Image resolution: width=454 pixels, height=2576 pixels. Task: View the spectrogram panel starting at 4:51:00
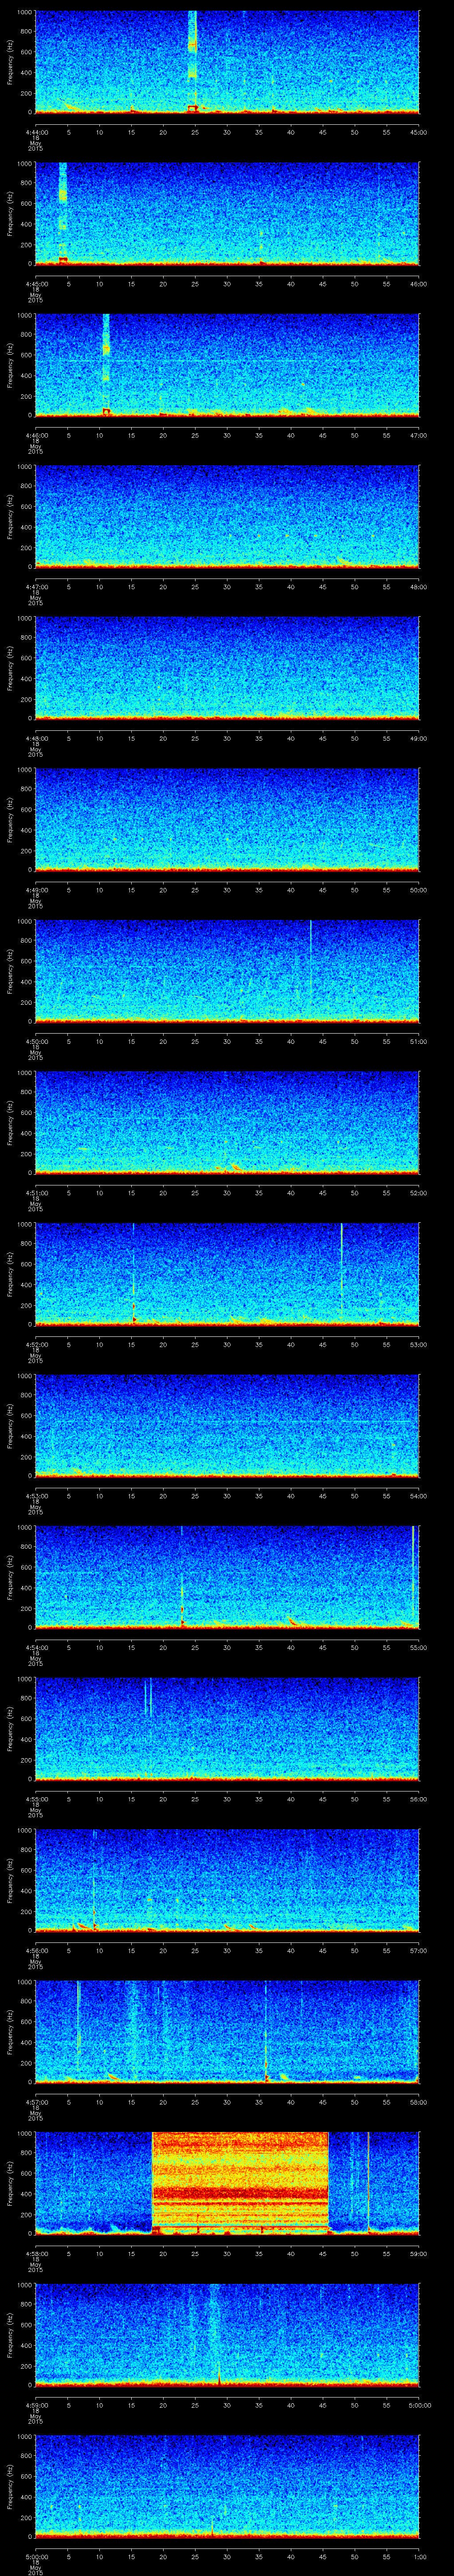coord(227,1123)
